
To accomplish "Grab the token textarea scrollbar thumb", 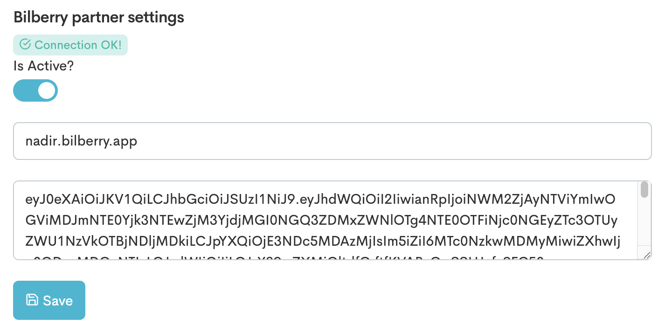I will click(x=644, y=190).
